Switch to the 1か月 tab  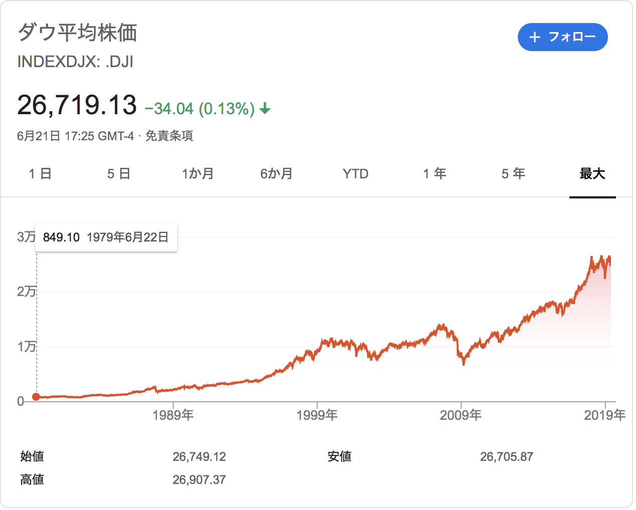197,174
